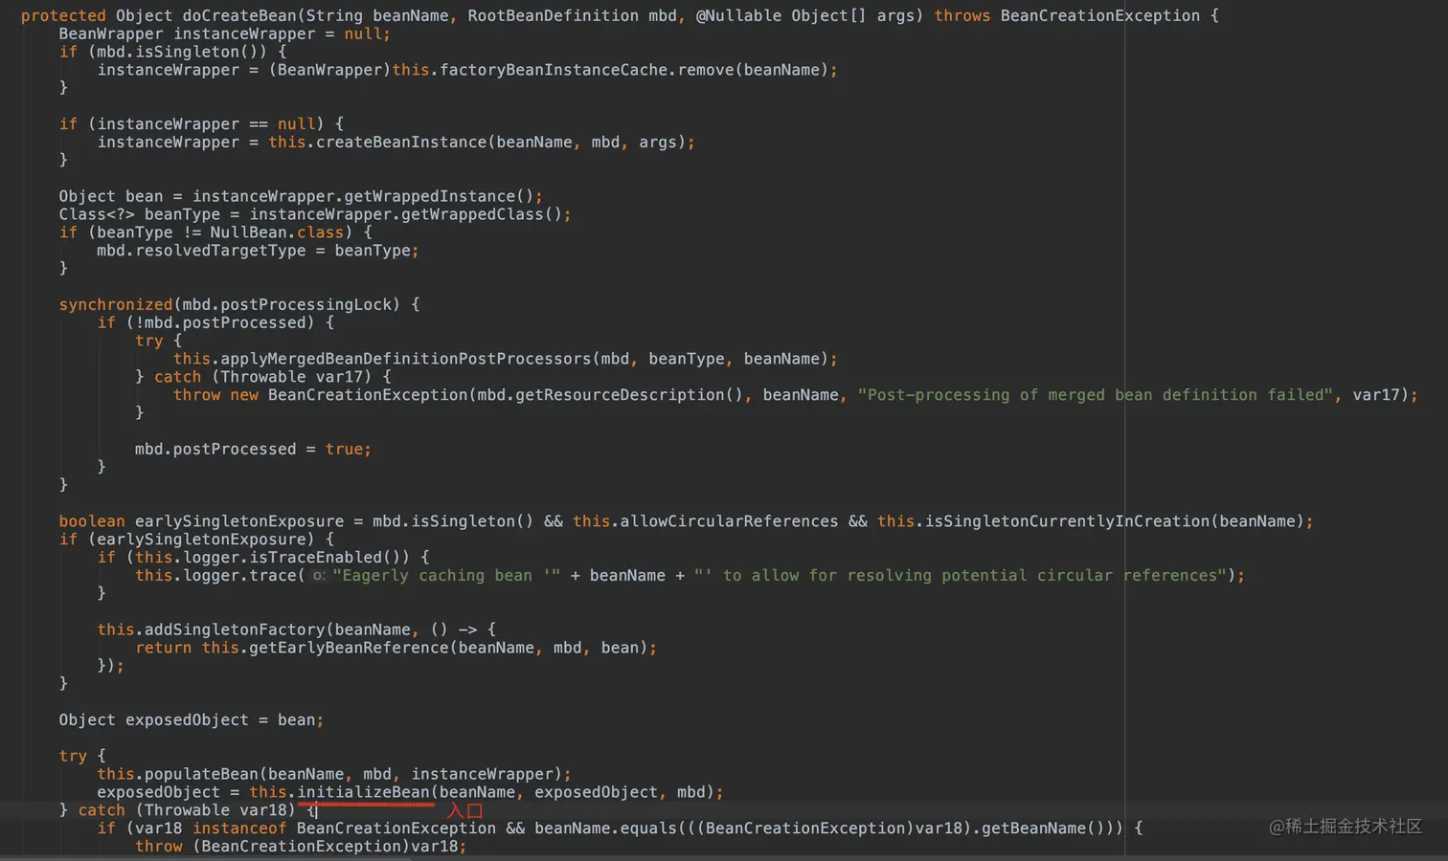Viewport: 1448px width, 861px height.
Task: Click the addSingletonFactory method call
Action: pos(235,630)
